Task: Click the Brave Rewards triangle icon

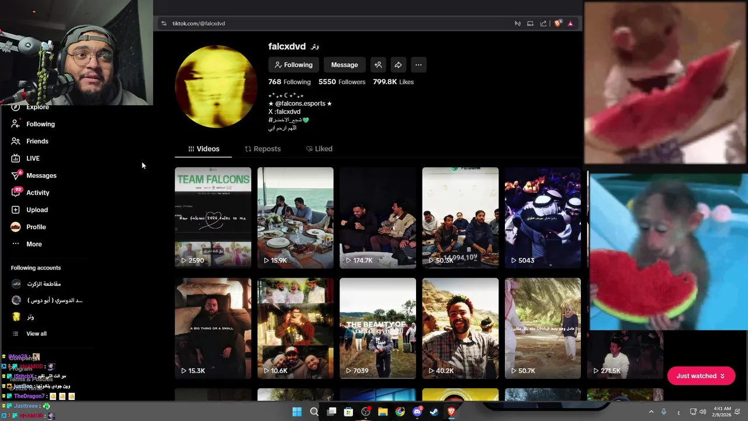Action: pos(570,23)
